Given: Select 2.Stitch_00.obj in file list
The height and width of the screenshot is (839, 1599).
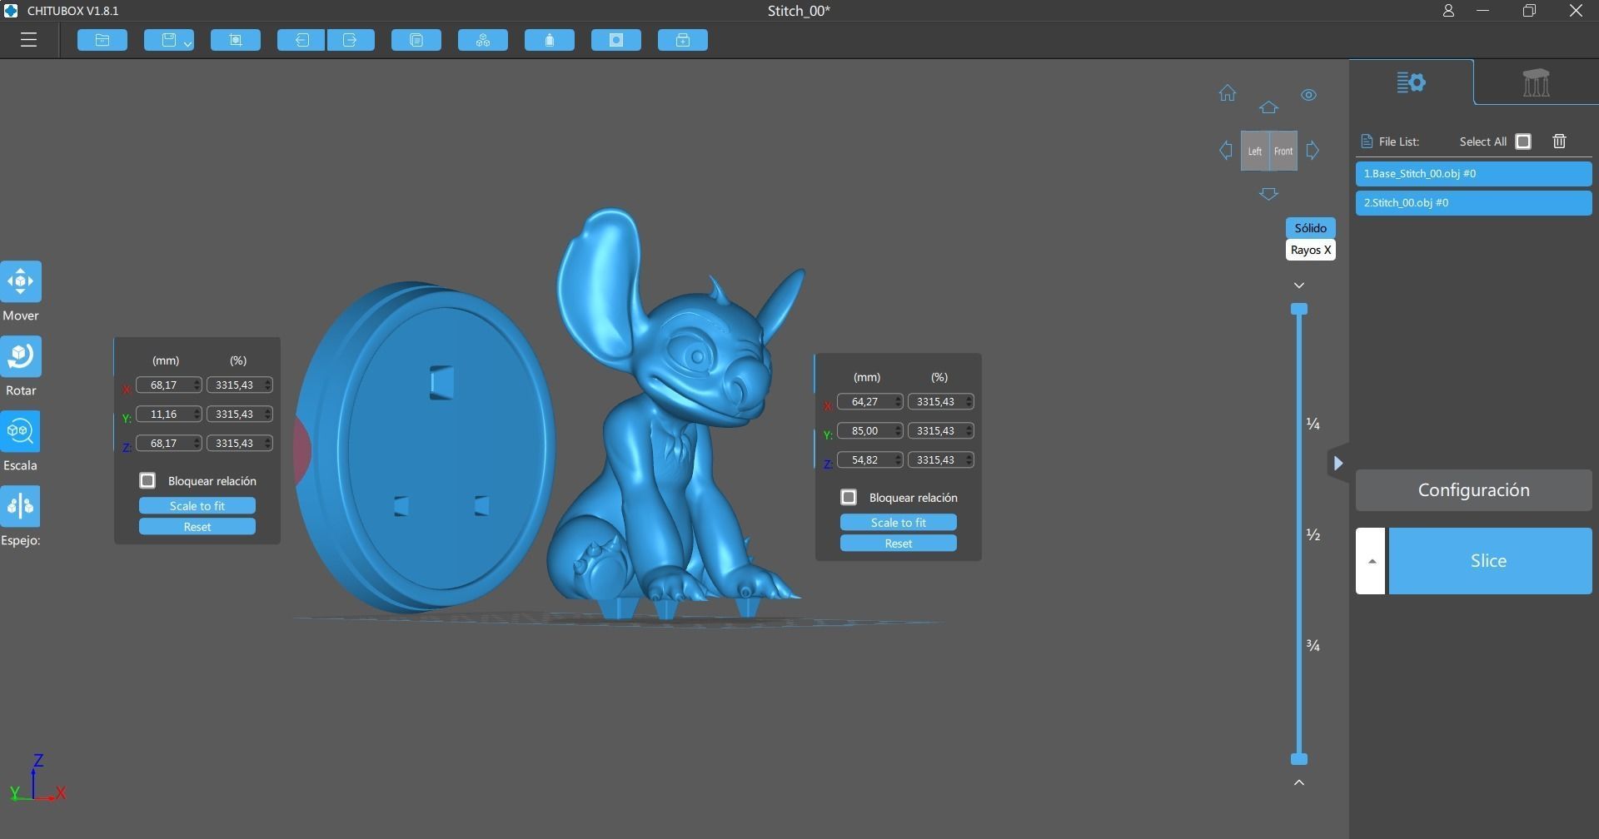Looking at the screenshot, I should click(1473, 203).
